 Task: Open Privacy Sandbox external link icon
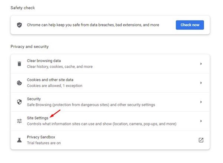click(201, 140)
